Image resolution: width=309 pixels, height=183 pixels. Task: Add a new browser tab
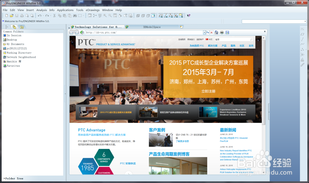click(x=181, y=27)
